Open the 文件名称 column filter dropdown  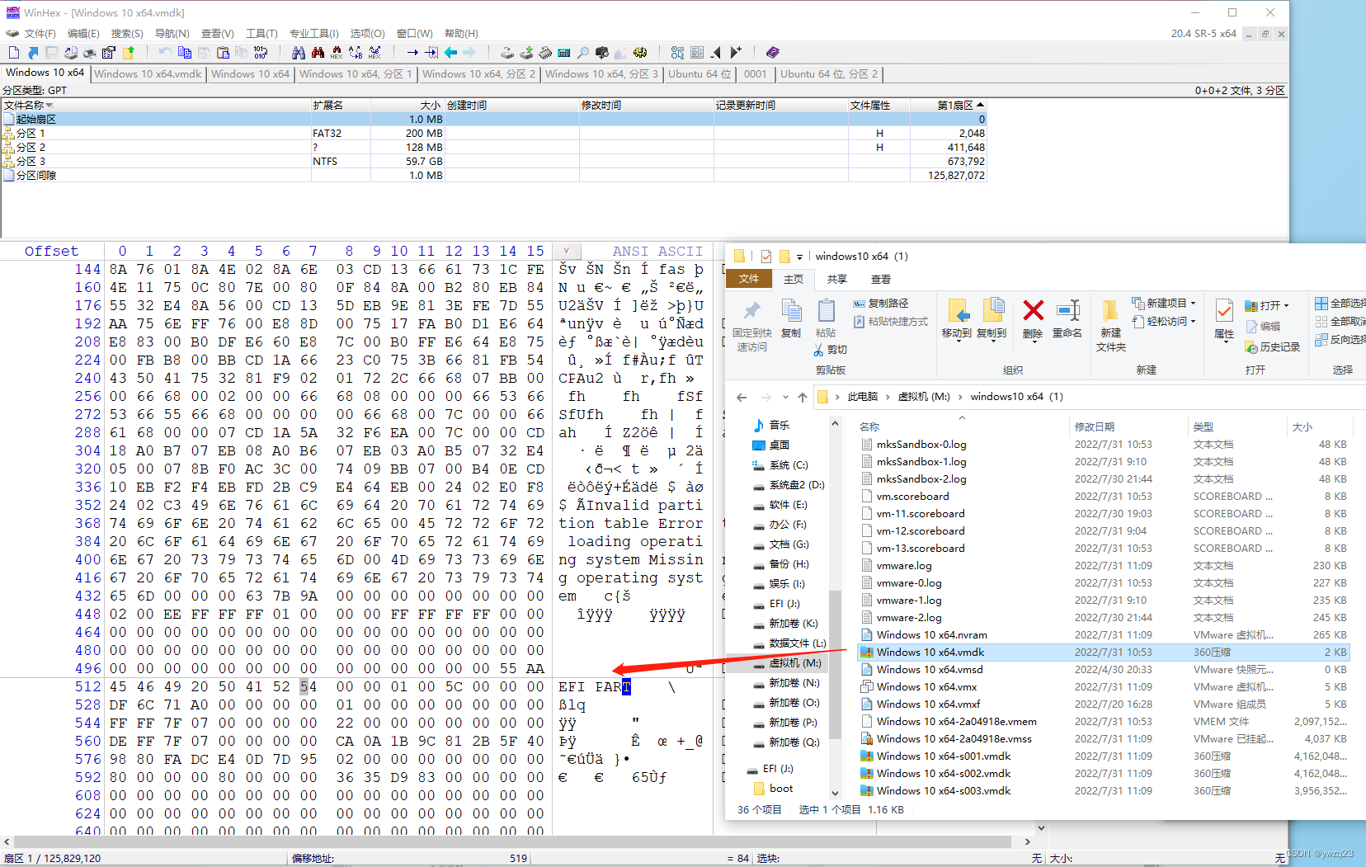pos(49,105)
